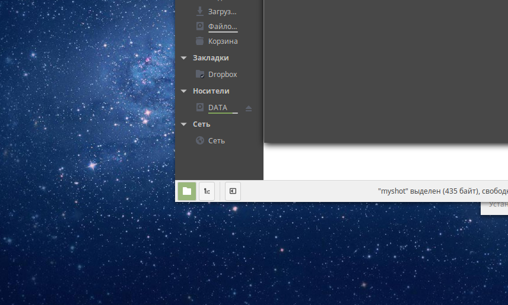
Task: Open the DATA volume
Action: click(x=218, y=107)
